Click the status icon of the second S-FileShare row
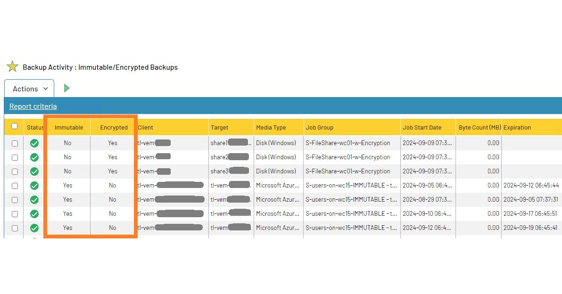The width and height of the screenshot is (562, 294). (34, 157)
